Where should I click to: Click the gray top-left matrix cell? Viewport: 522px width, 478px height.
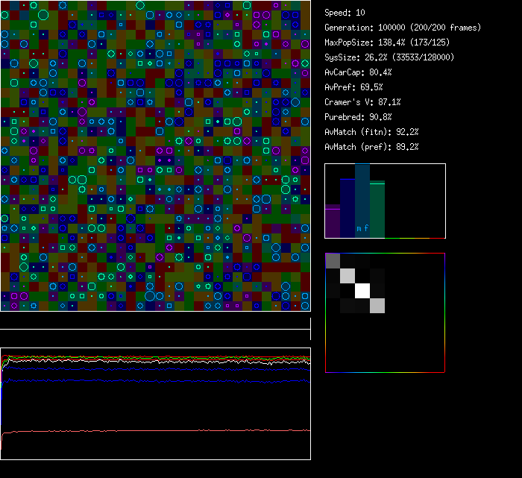[x=333, y=260]
